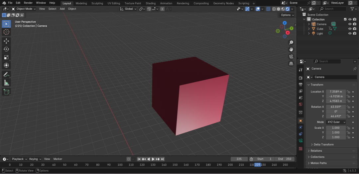Uncheck the Collection exclude checkbox
The image size is (359, 174).
(x=345, y=20)
